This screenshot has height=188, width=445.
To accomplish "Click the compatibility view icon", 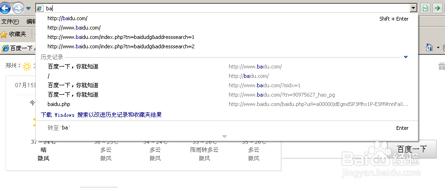I will tap(425, 8).
